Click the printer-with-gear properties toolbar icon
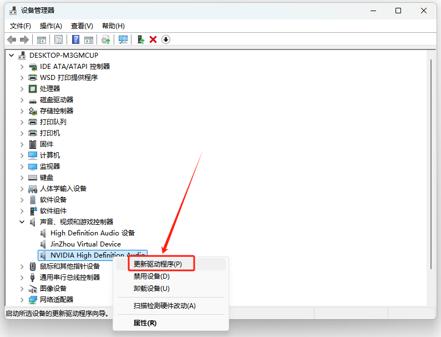Screen dimensions: 441x337 pyautogui.click(x=106, y=40)
